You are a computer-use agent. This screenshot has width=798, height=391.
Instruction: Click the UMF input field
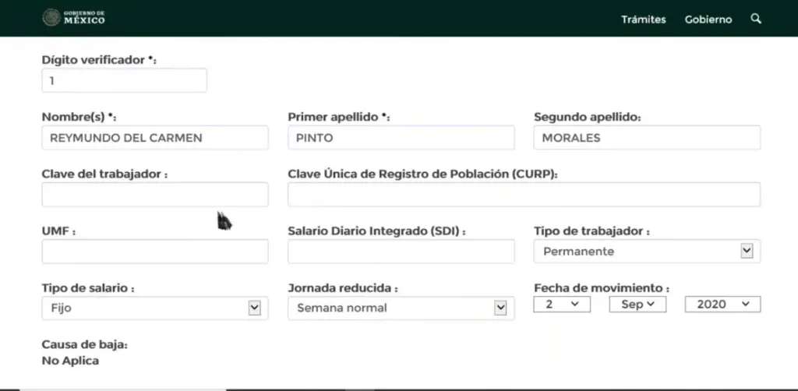coord(155,251)
